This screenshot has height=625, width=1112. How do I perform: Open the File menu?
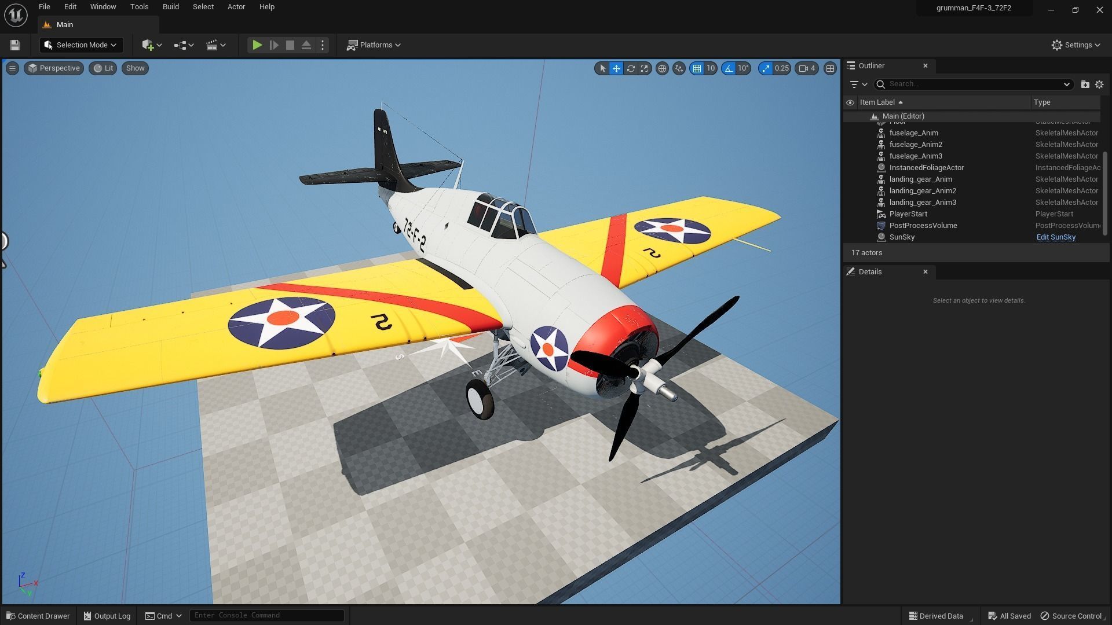click(x=45, y=7)
